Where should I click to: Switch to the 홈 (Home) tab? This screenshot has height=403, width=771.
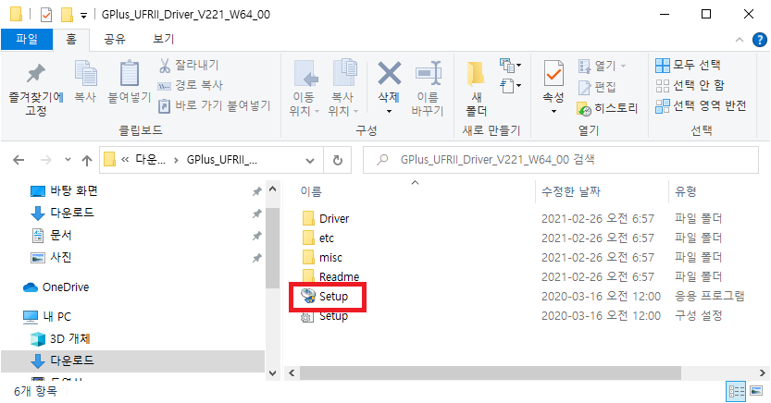pos(71,39)
